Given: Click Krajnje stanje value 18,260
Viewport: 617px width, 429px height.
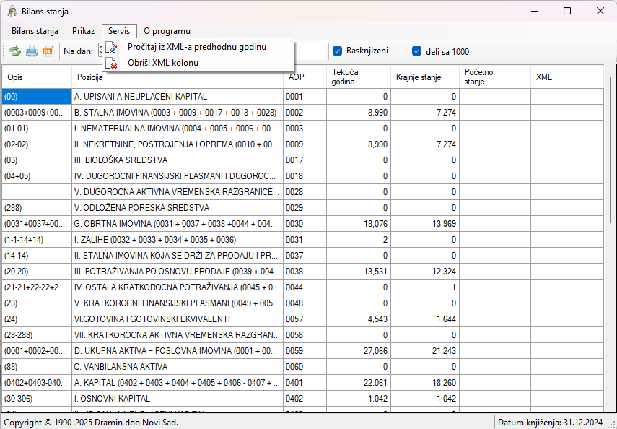Looking at the screenshot, I should [x=425, y=383].
